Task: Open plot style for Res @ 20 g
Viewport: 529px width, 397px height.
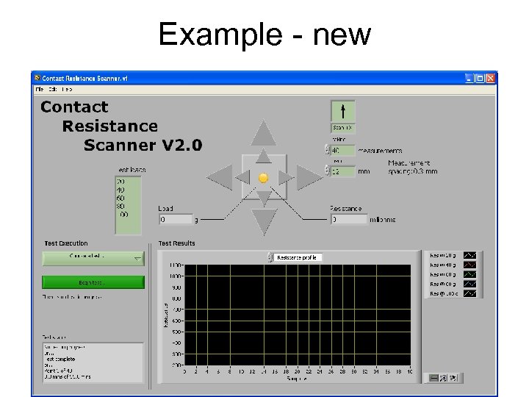Action: (x=469, y=256)
